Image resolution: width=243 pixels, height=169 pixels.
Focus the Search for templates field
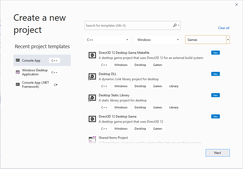point(132,25)
